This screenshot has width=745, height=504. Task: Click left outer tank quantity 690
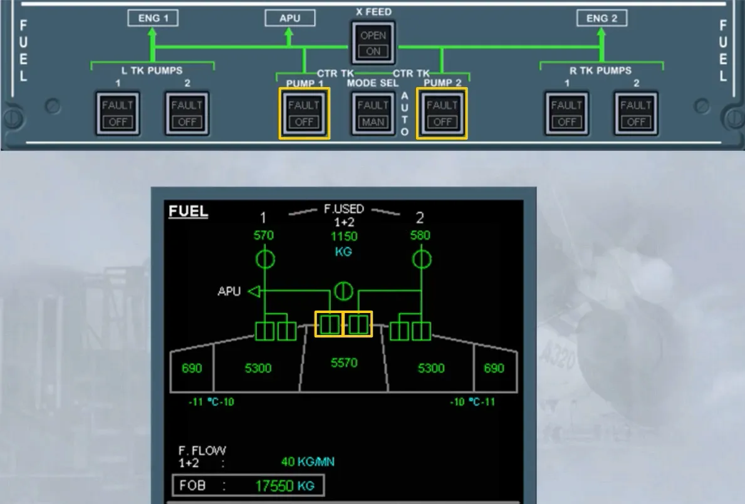tap(192, 368)
